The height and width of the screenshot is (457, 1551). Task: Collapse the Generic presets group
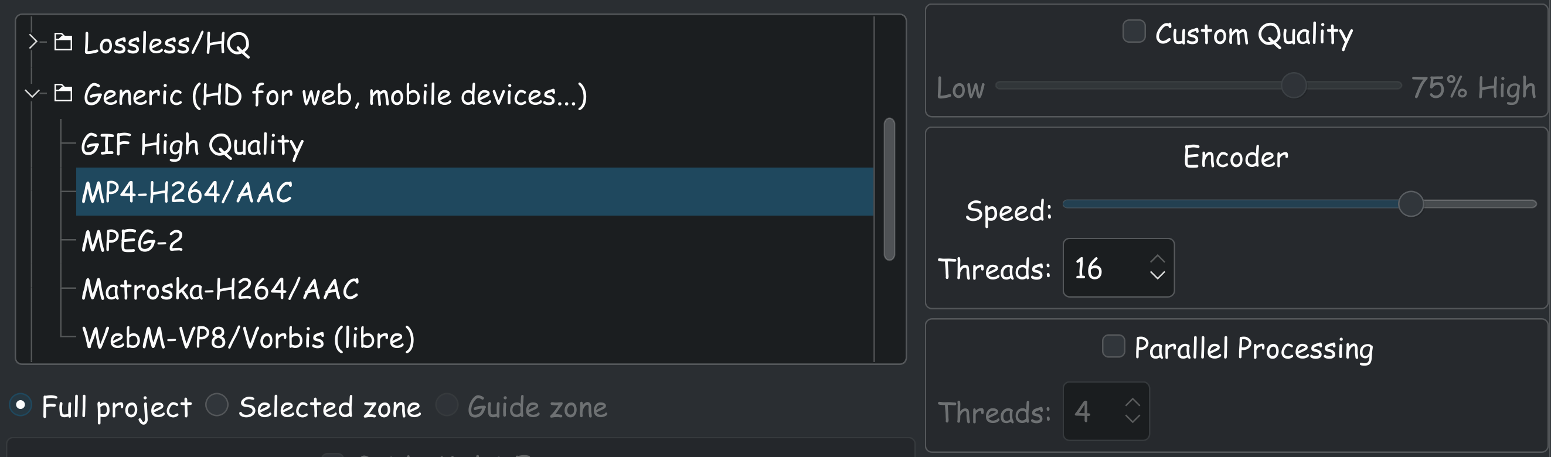point(32,93)
